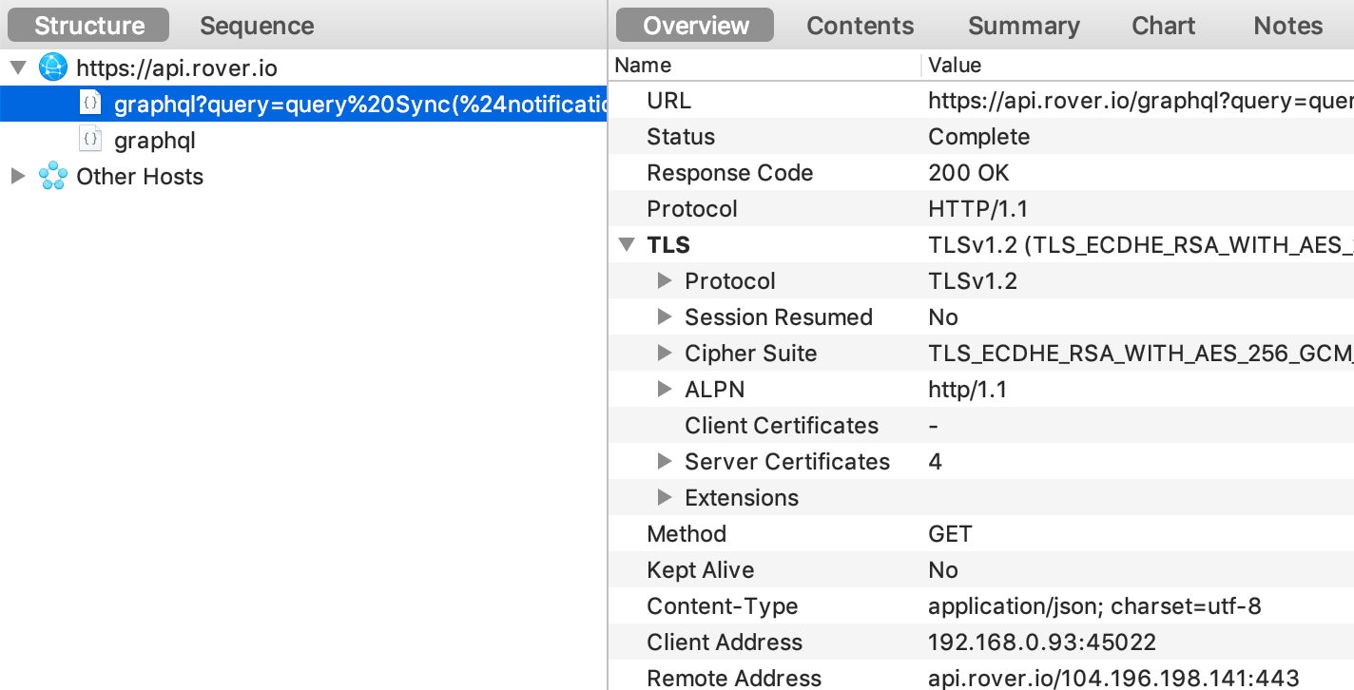
Task: Select the Kept Alive row label
Action: pyautogui.click(x=700, y=570)
